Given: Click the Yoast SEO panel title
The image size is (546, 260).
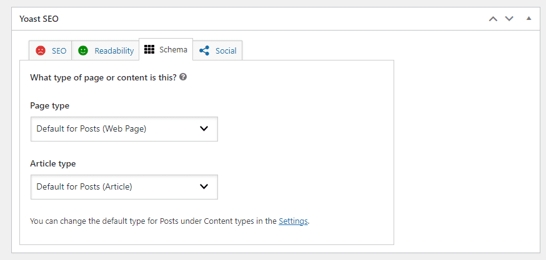Looking at the screenshot, I should [39, 19].
